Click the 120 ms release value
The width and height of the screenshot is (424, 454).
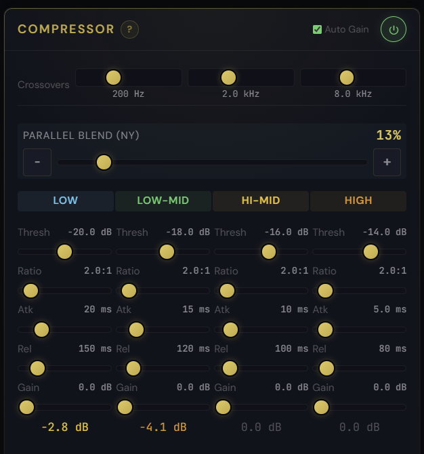click(x=193, y=348)
